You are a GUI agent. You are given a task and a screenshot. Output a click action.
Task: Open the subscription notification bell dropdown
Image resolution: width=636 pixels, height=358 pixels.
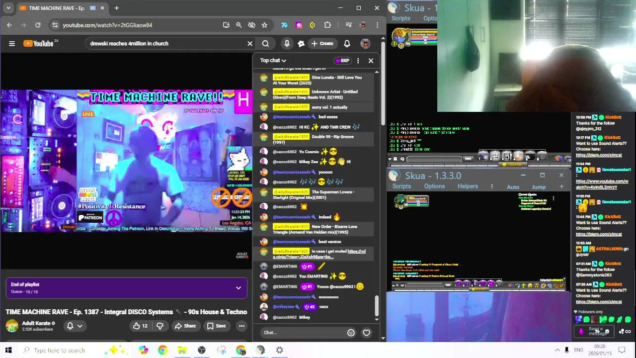click(75, 326)
